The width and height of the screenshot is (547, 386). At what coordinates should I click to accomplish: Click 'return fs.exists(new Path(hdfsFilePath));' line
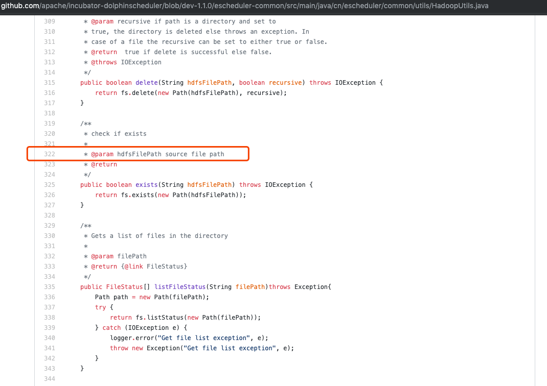pos(171,195)
